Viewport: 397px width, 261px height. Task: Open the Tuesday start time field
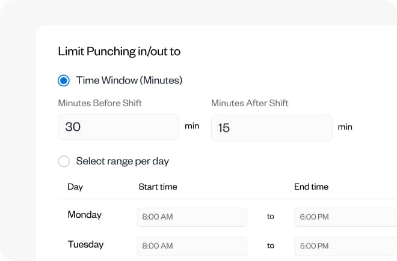192,246
